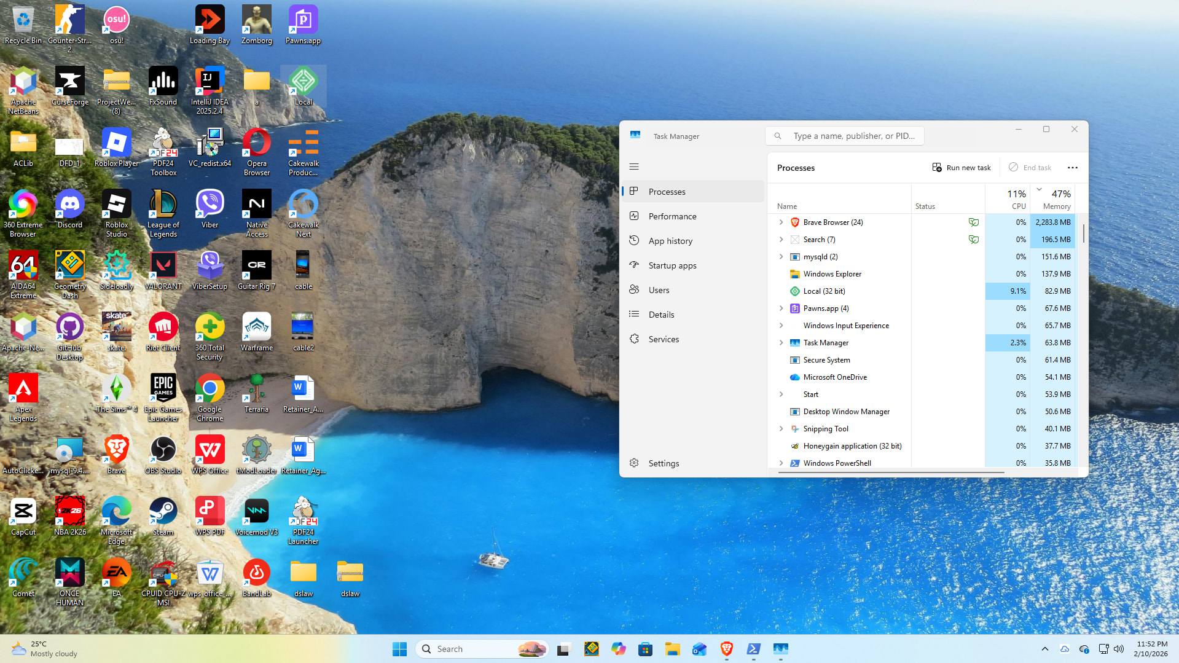Select the CurseForge desktop icon

[69, 87]
